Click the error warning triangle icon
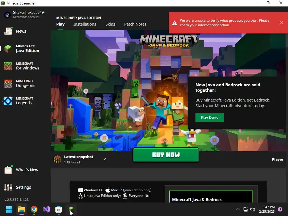This screenshot has width=288, height=216. click(x=174, y=23)
